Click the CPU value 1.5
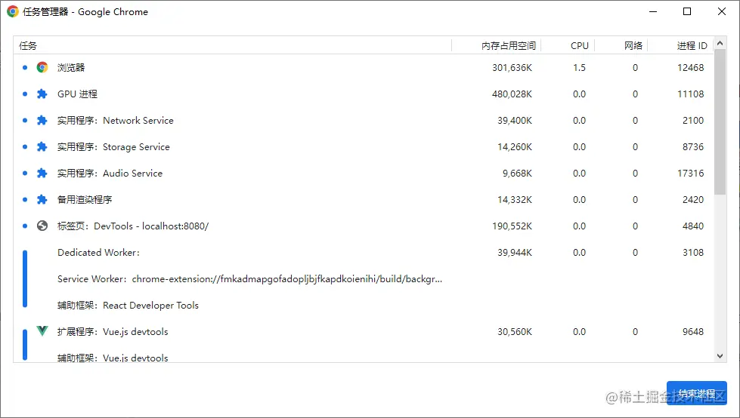The width and height of the screenshot is (740, 418). click(579, 67)
